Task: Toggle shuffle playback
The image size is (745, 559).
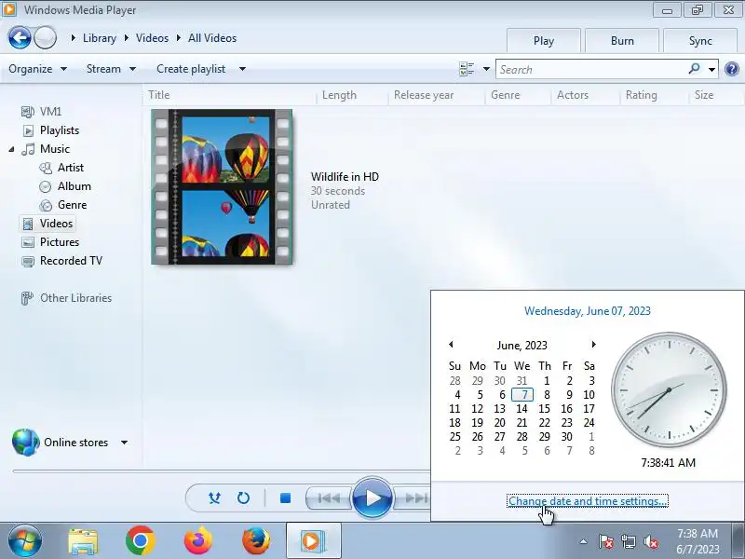Action: point(214,498)
